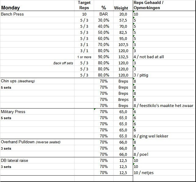
Task: Click the '1 or more' target reps cell
Action: click(x=84, y=57)
